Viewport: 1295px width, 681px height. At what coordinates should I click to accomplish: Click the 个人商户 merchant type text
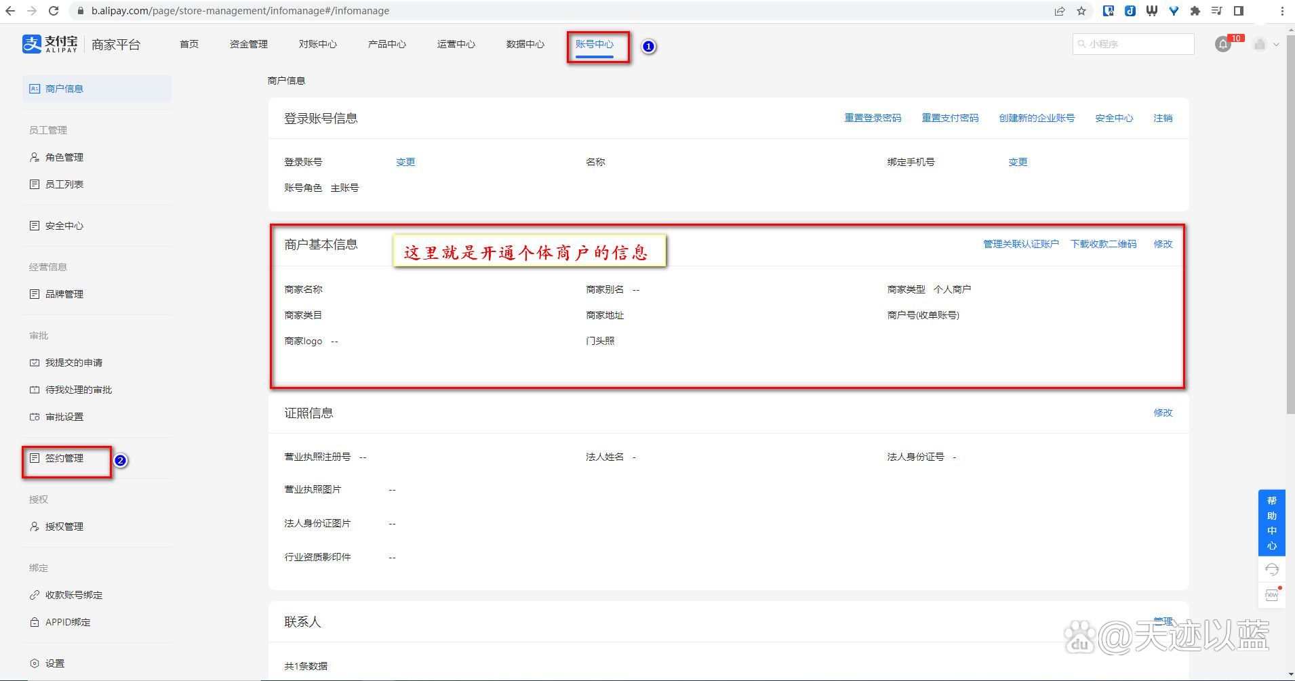(952, 289)
